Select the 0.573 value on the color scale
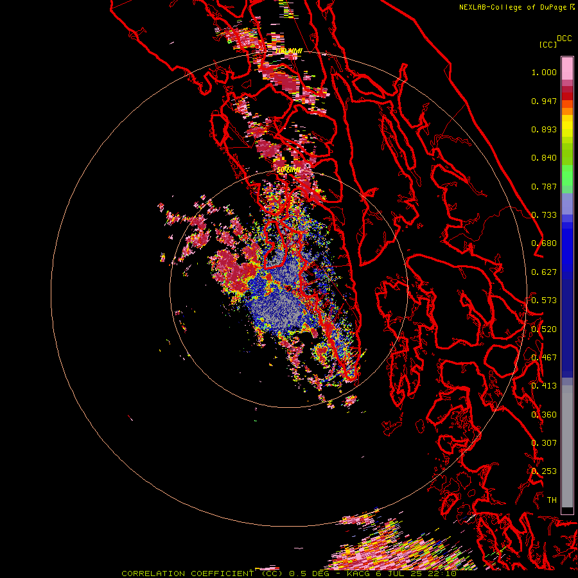578x578 pixels. pyautogui.click(x=544, y=301)
